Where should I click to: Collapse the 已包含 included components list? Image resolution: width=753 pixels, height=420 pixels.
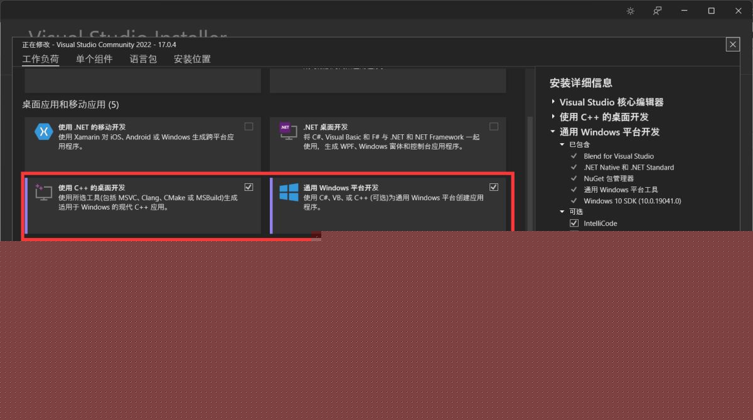point(563,144)
